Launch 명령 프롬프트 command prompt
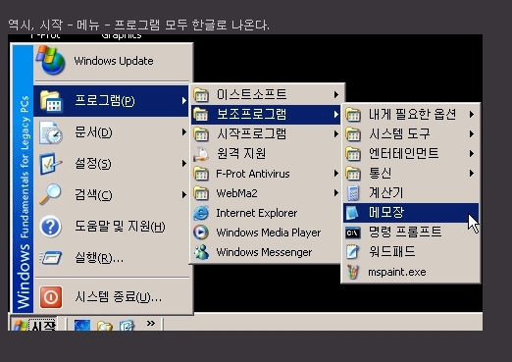 pos(411,233)
